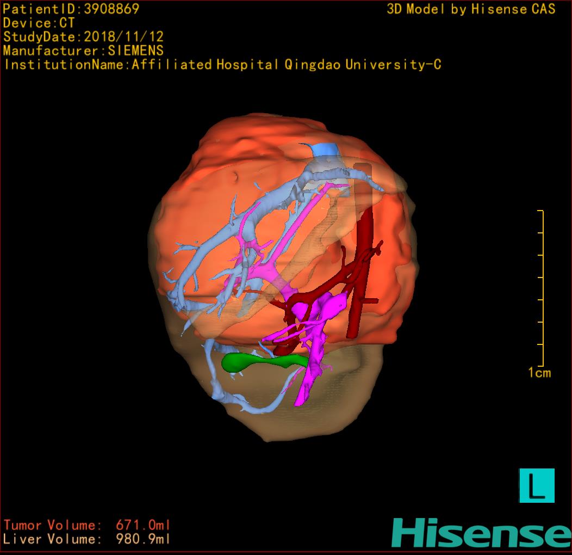Click the Device:CT label
The height and width of the screenshot is (555, 572).
pos(39,23)
